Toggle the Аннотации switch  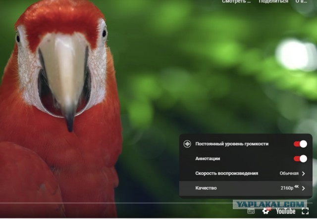pos(300,159)
